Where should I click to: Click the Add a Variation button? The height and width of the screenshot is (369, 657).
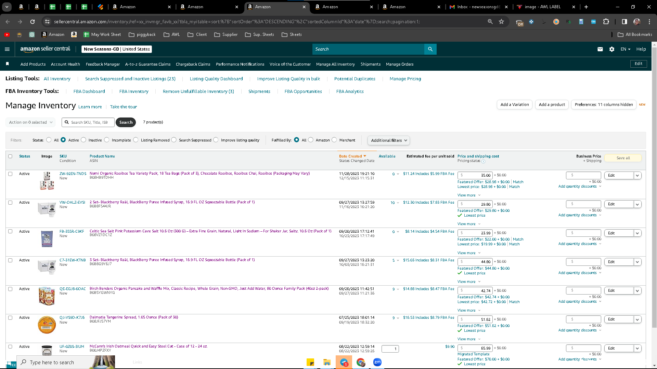point(515,105)
